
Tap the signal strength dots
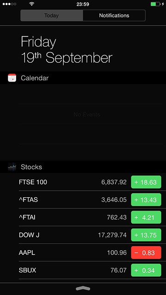point(9,4)
